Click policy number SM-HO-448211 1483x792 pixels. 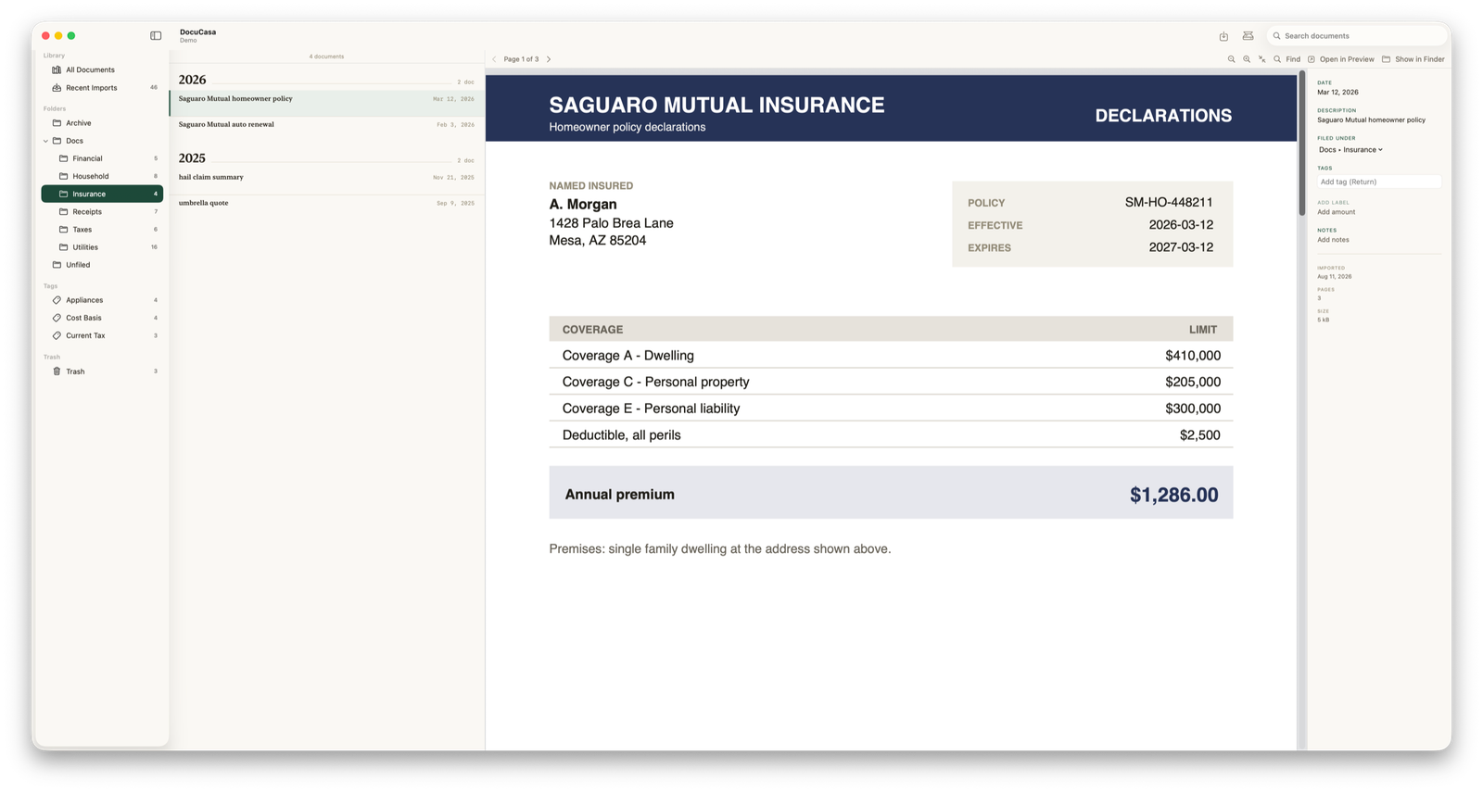(x=1169, y=202)
